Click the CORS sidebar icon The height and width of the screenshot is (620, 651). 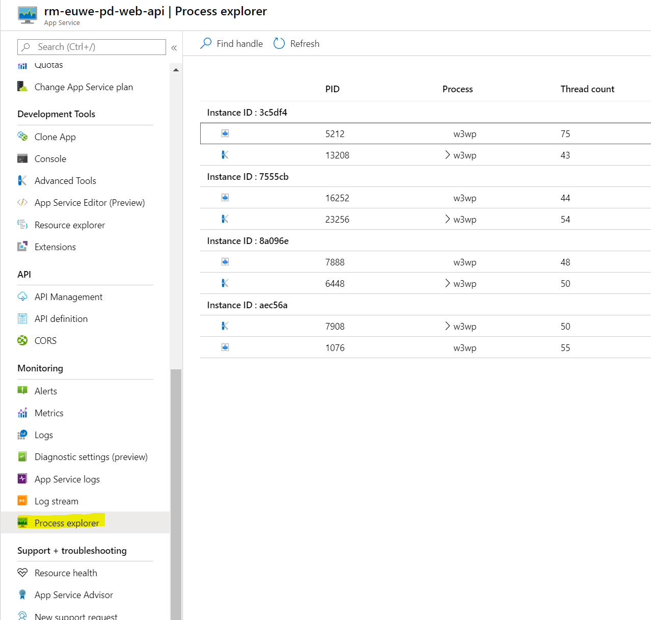(22, 340)
